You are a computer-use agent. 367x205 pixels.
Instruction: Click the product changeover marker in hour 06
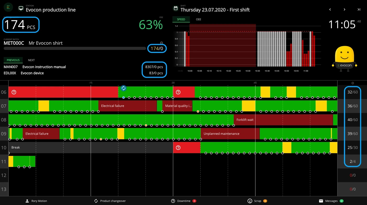coord(123,88)
